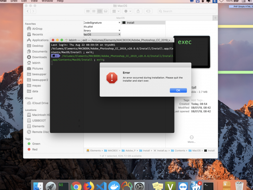Click the More button in preview pane

(x=191, y=139)
